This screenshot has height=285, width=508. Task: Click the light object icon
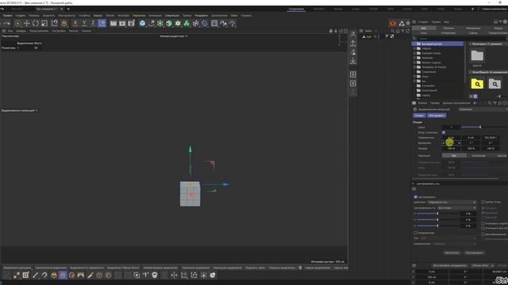tap(233, 23)
